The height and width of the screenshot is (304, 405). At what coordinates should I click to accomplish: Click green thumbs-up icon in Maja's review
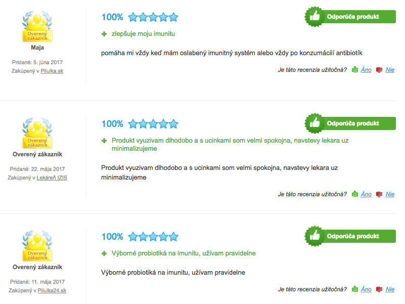(x=355, y=69)
